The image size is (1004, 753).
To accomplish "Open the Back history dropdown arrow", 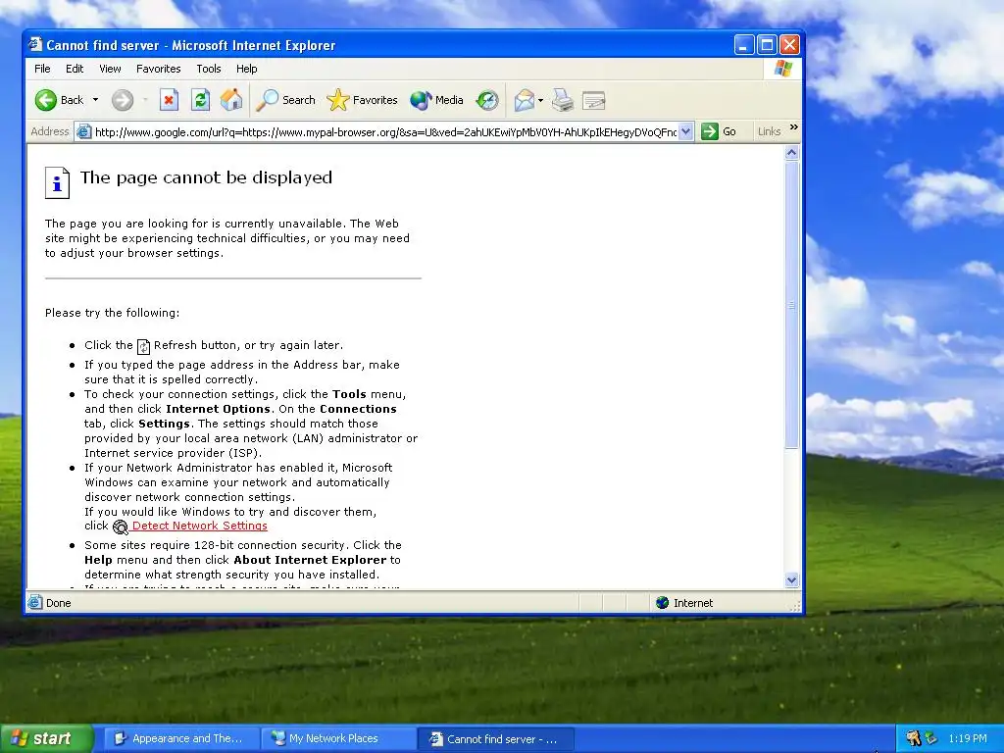I will coord(95,100).
